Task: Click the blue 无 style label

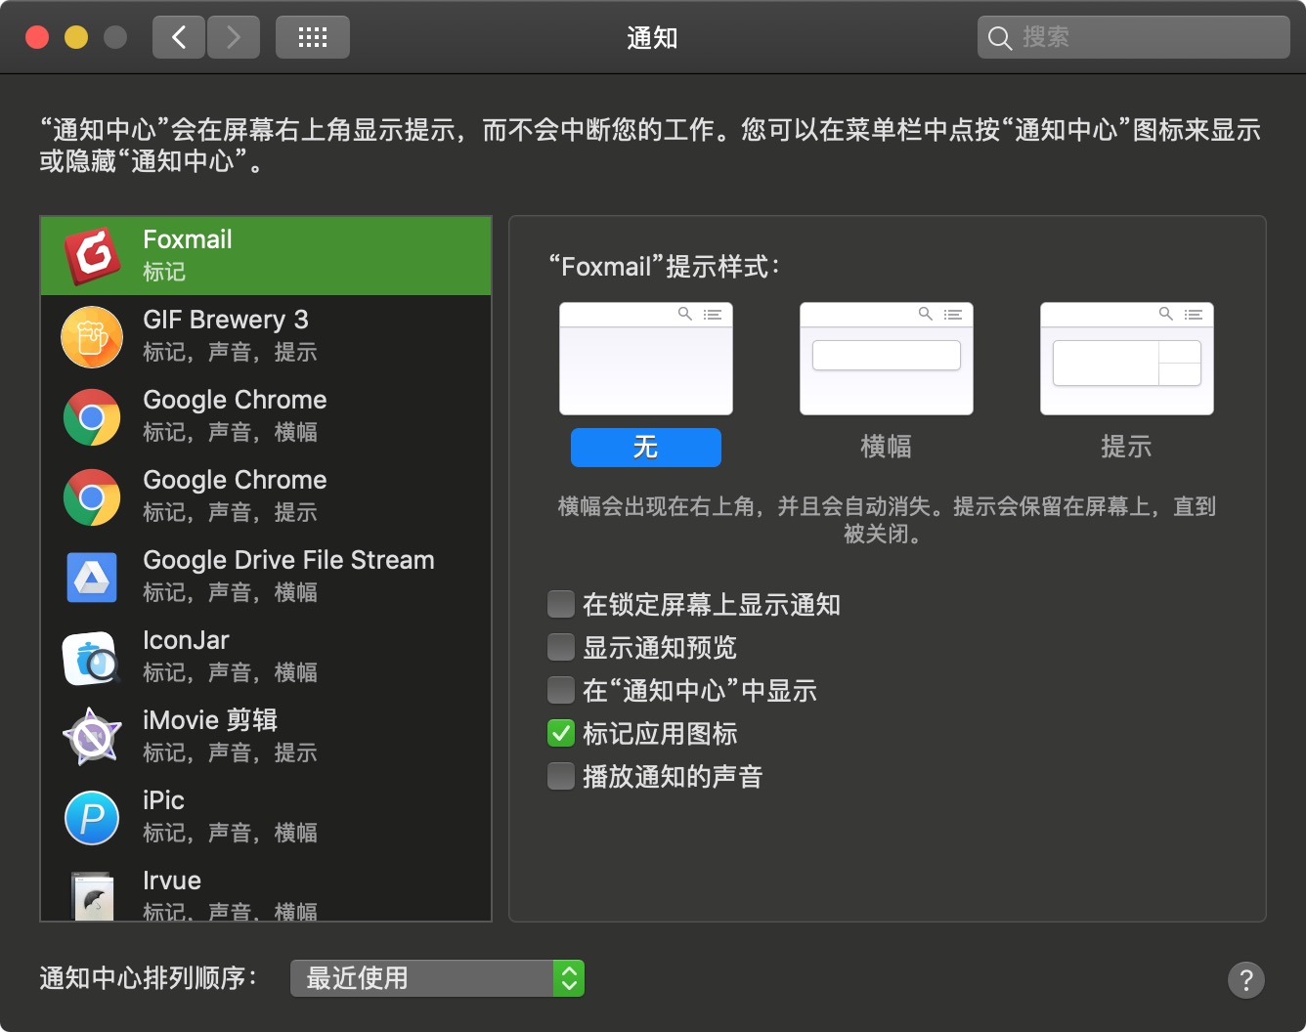Action: [x=646, y=448]
